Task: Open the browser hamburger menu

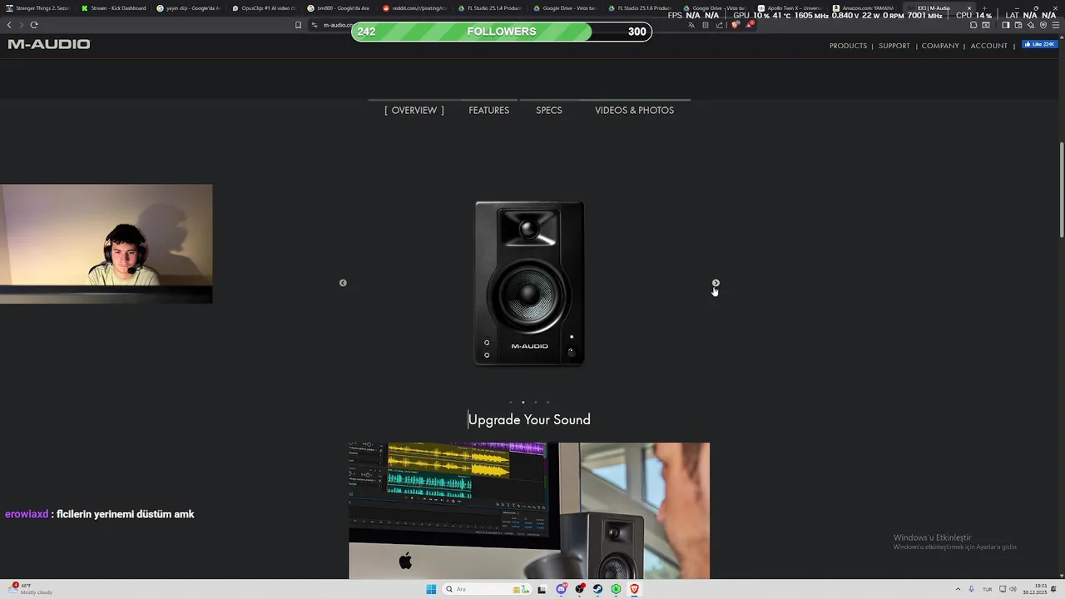Action: click(1056, 25)
